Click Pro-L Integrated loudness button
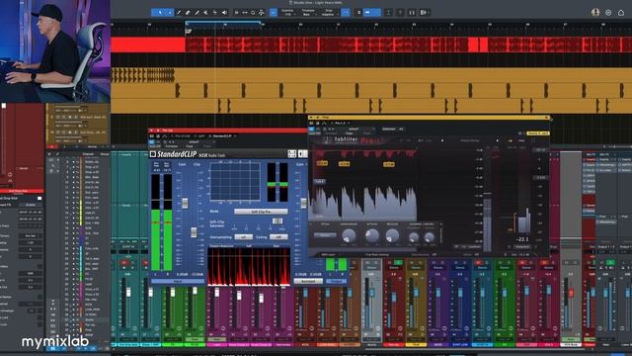Image resolution: width=632 pixels, height=356 pixels. [x=522, y=246]
